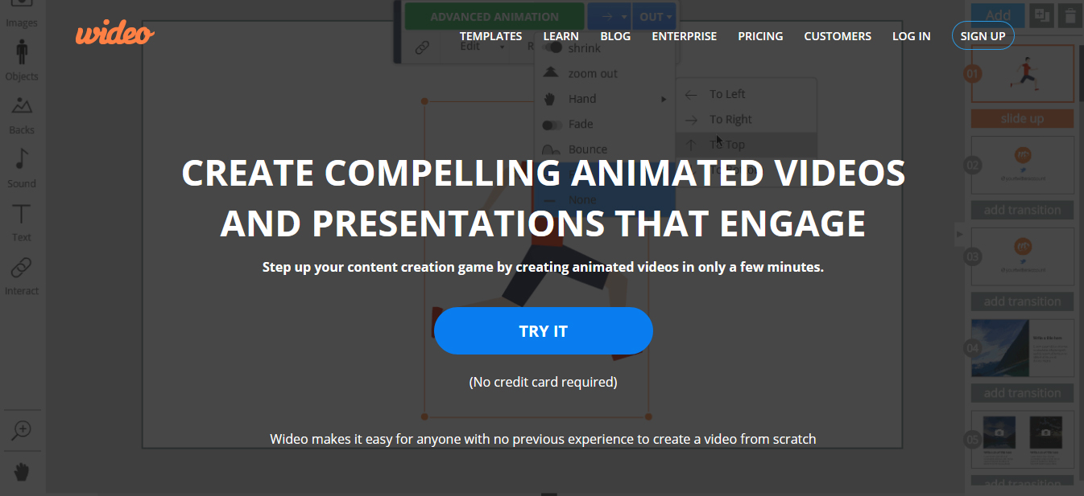Duplicate slide using the copy icon
Screen dimensions: 1084x496
1041,14
